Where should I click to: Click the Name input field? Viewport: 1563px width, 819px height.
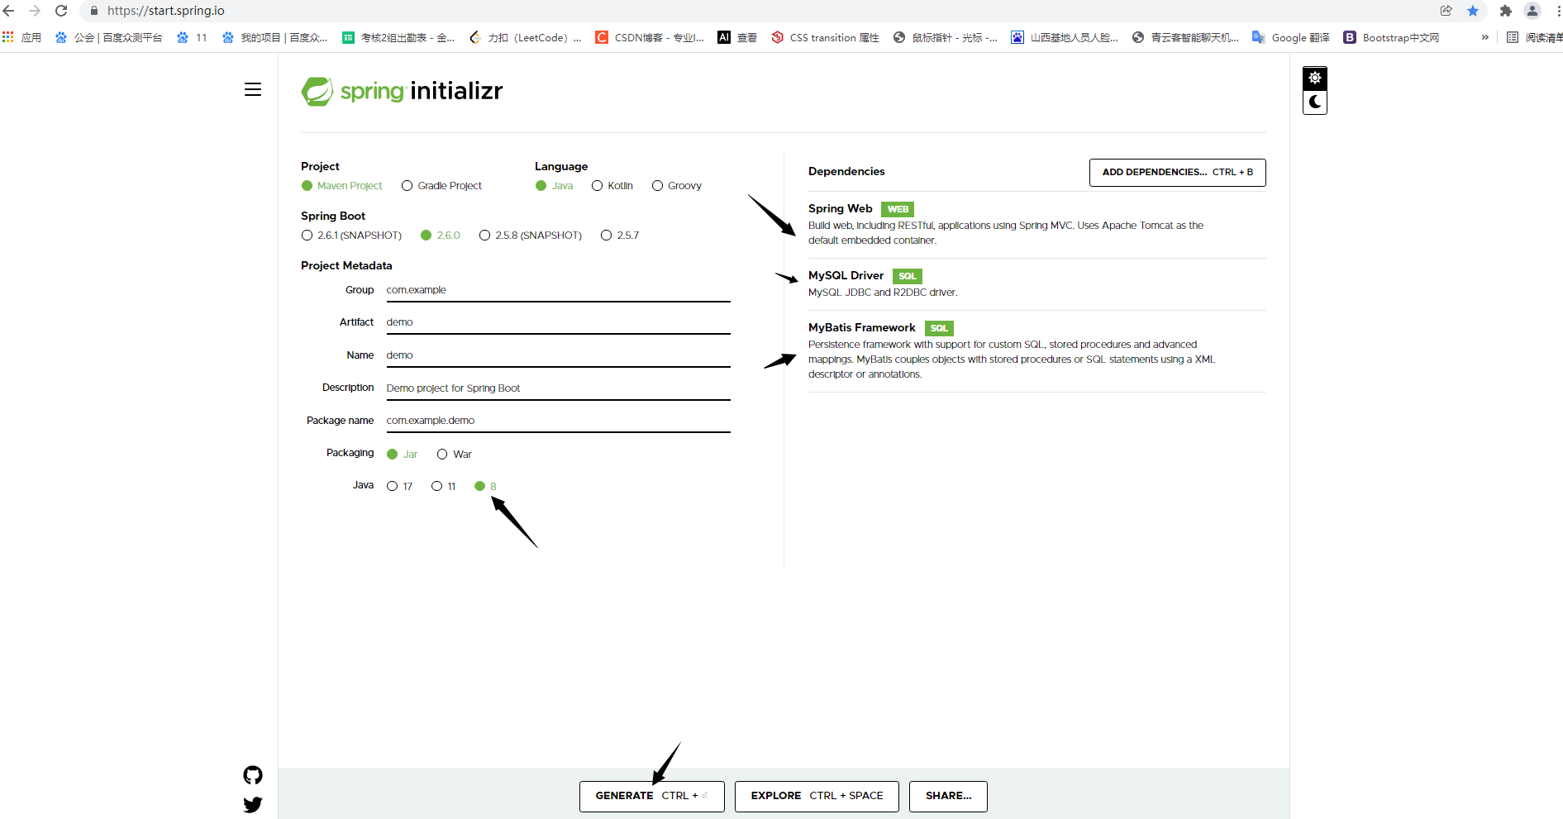(558, 355)
